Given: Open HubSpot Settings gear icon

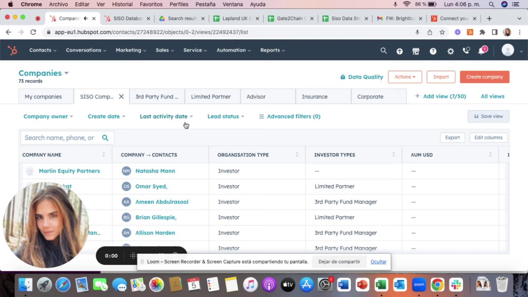Looking at the screenshot, I should 450,51.
